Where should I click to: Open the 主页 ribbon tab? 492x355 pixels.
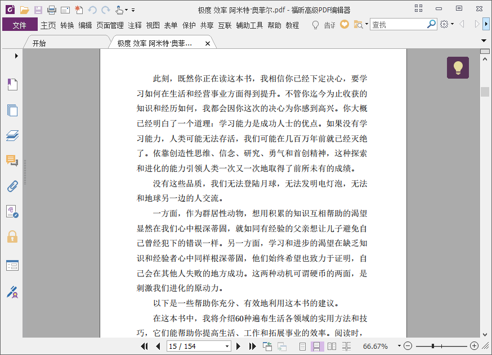(x=48, y=25)
